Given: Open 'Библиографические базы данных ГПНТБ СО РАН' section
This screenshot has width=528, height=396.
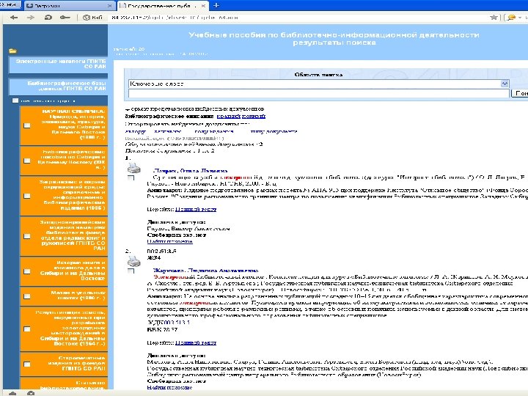Looking at the screenshot, I should (59, 86).
